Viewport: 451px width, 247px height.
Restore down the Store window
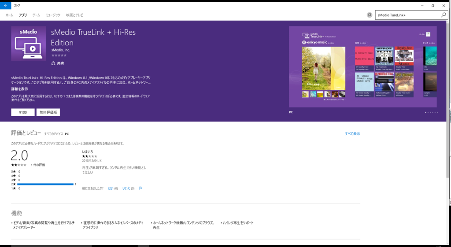pyautogui.click(x=433, y=5)
